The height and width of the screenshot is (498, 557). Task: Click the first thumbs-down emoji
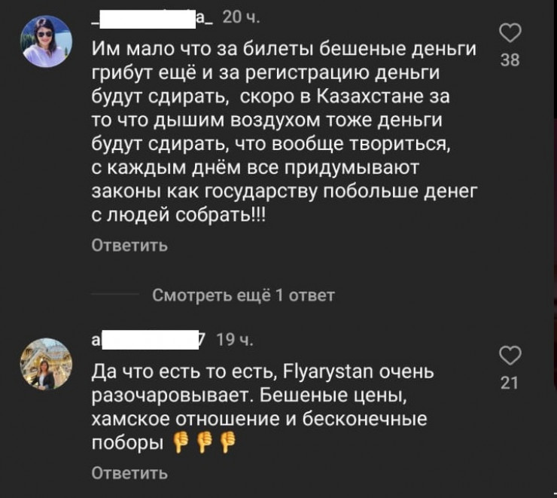click(x=180, y=445)
